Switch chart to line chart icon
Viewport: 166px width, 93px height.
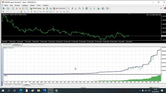click(x=76, y=9)
